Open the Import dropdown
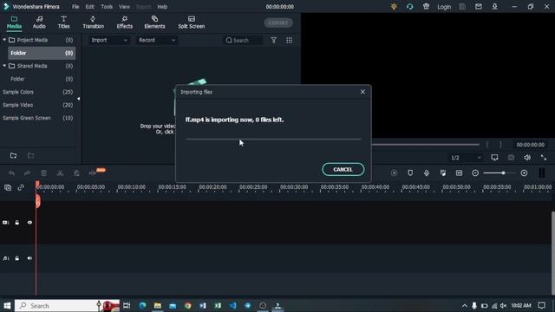Image resolution: width=555 pixels, height=312 pixels. (109, 41)
